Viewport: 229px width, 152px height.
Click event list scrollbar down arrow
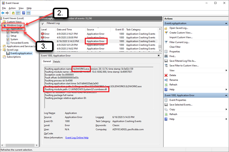point(160,50)
